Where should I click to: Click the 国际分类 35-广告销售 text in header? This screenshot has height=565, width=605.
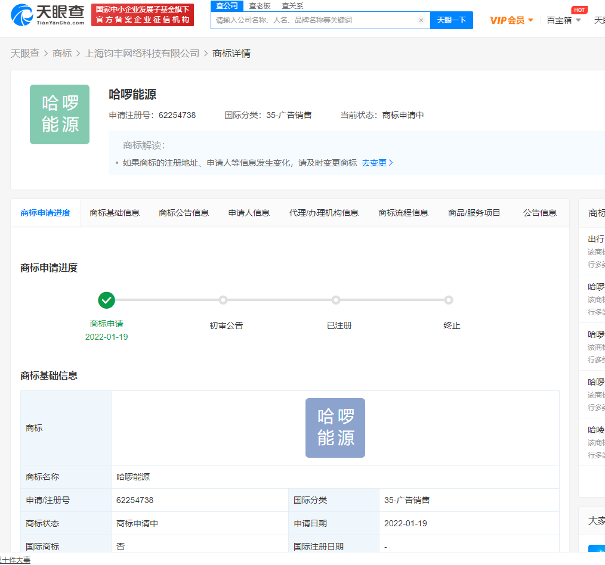268,115
